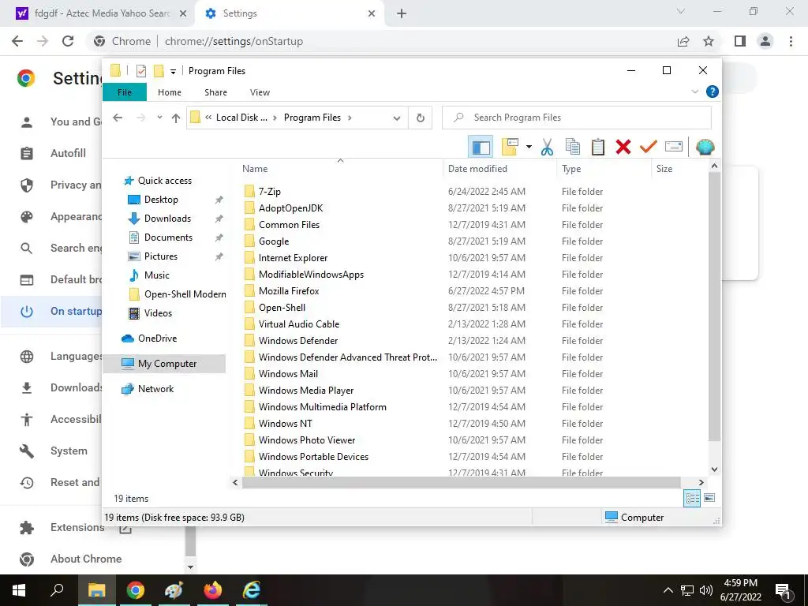Click the folder options icon in toolbar
The width and height of the screenshot is (808, 606).
coord(510,148)
